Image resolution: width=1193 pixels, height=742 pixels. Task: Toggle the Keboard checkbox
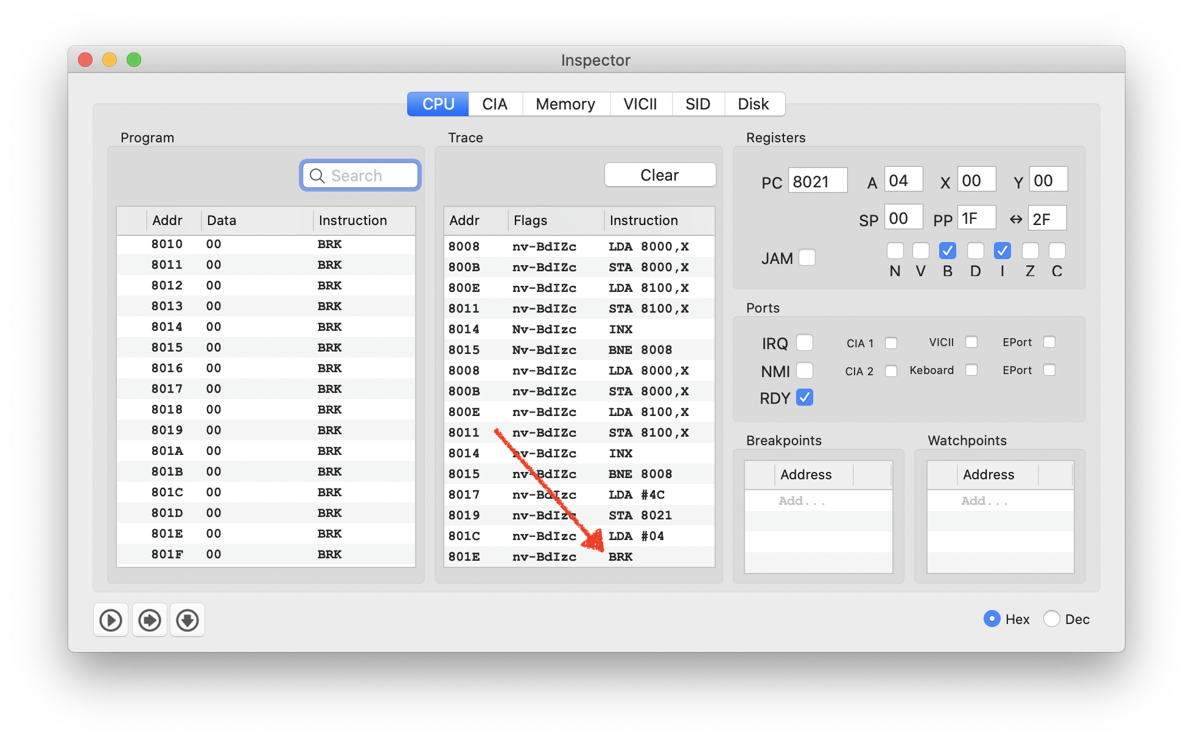[971, 370]
